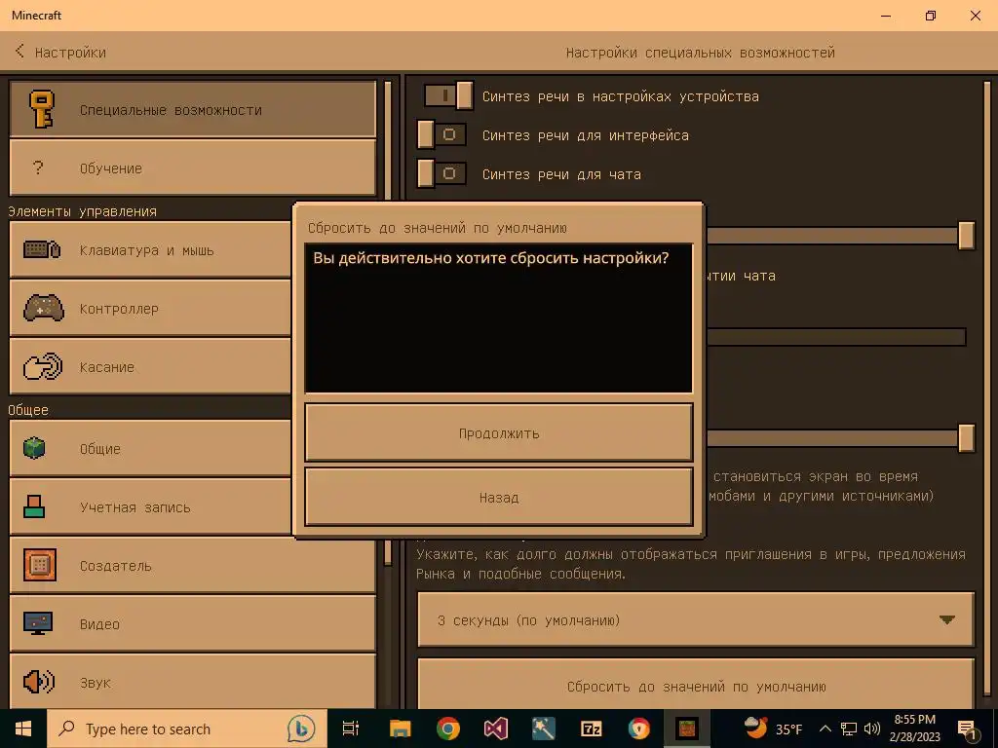998x748 pixels.
Task: Click the taskbar clock showing 8:55 PM
Action: 914,729
